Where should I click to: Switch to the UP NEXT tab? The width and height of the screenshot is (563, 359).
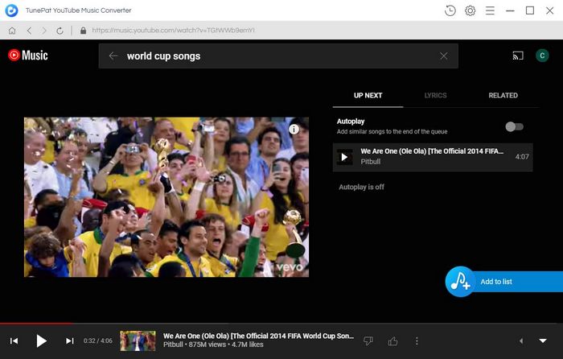coord(368,96)
